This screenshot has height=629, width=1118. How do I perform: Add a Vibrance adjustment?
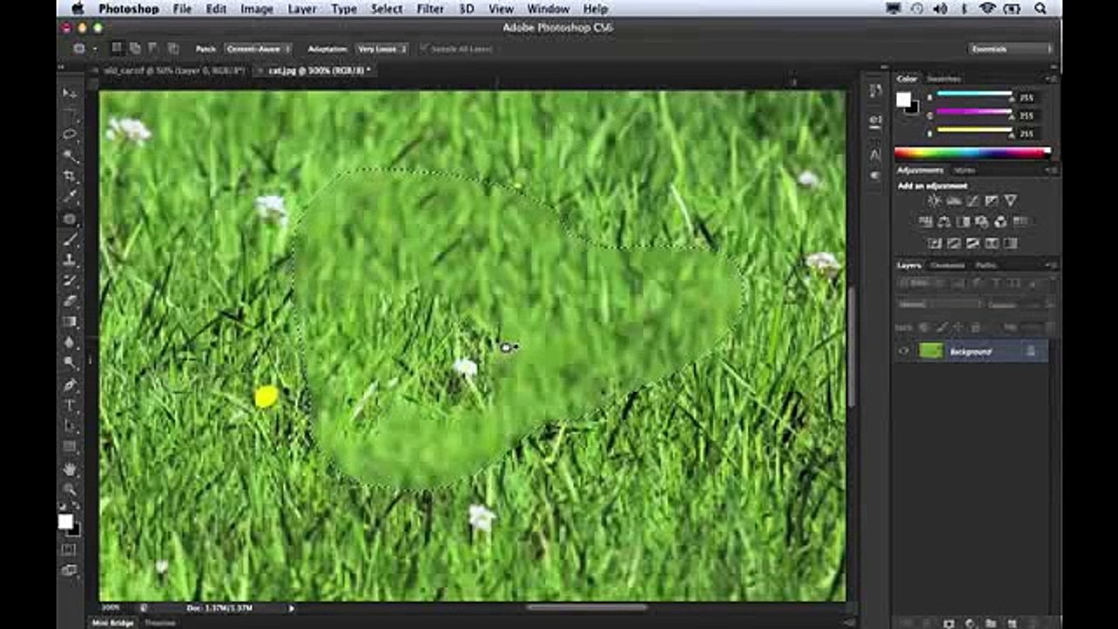point(1011,201)
